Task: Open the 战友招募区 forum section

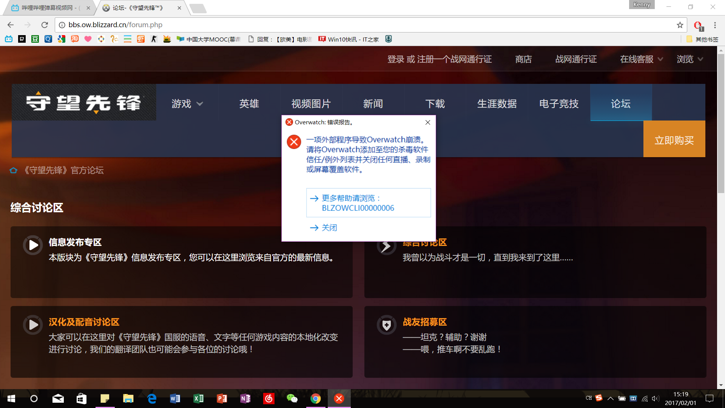Action: click(x=425, y=322)
